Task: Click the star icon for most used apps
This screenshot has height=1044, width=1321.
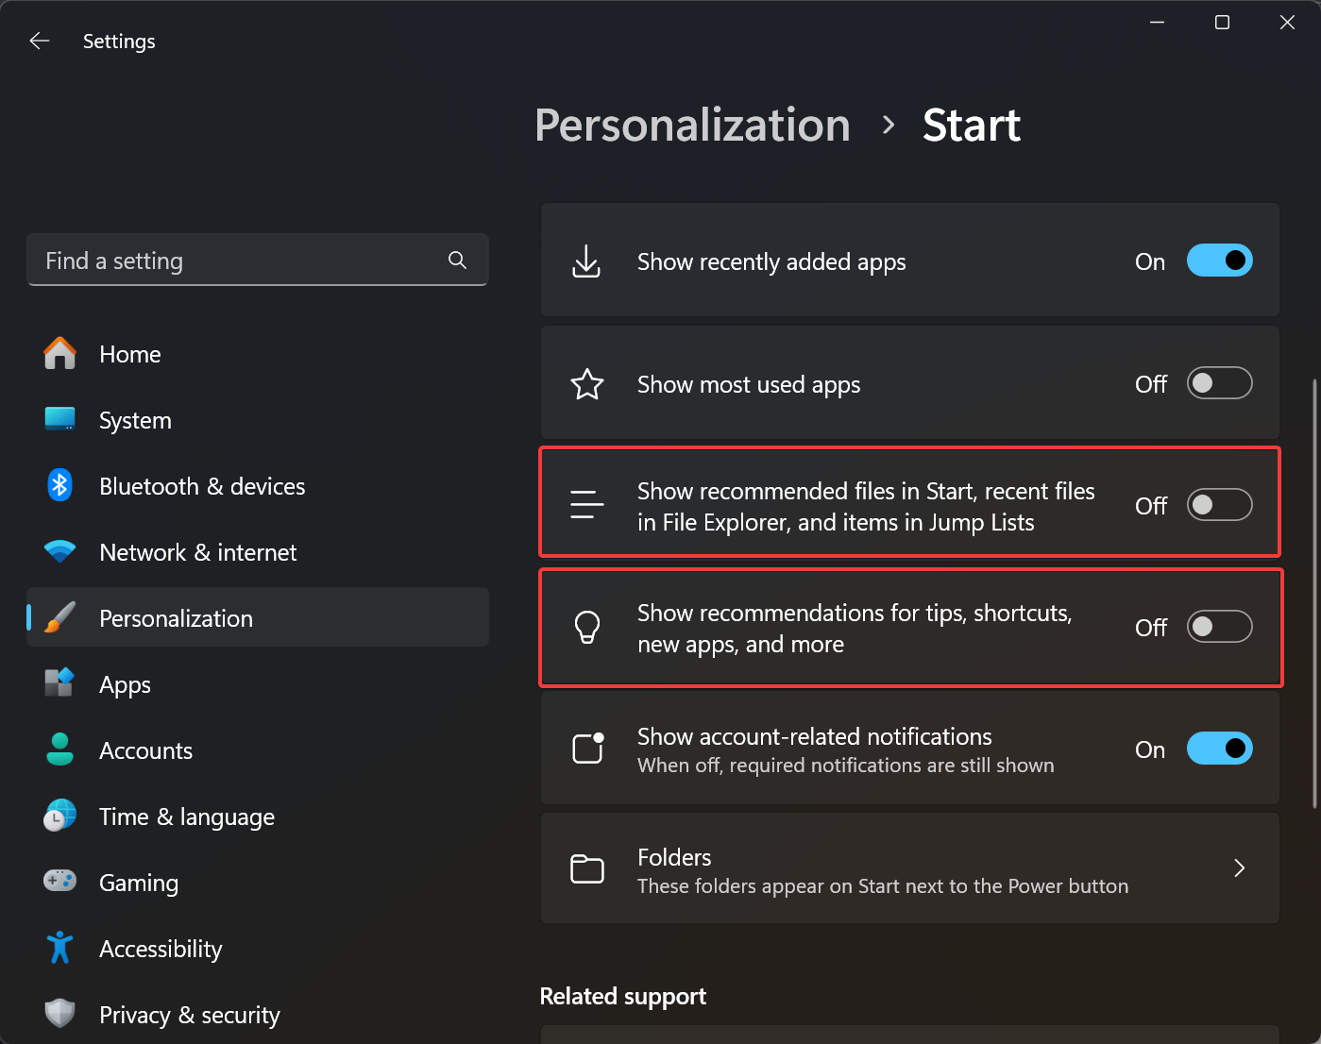Action: coord(587,384)
